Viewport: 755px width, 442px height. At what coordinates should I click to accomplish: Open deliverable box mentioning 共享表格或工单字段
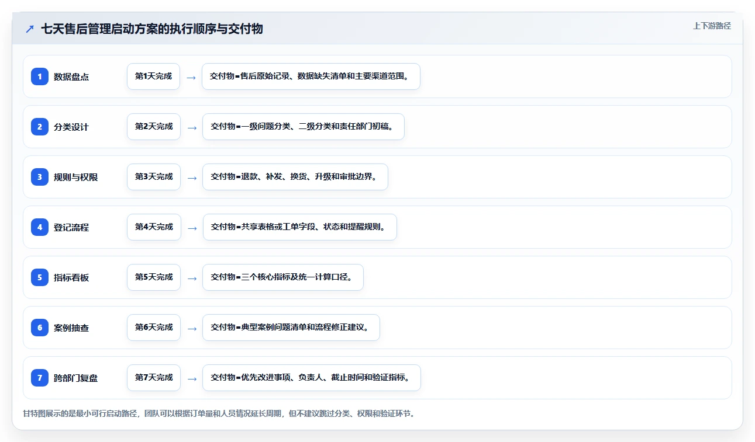click(x=300, y=227)
